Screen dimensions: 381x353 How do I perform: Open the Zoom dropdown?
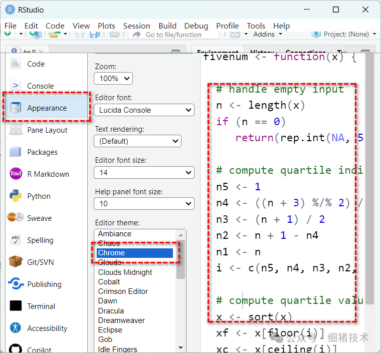(x=113, y=79)
